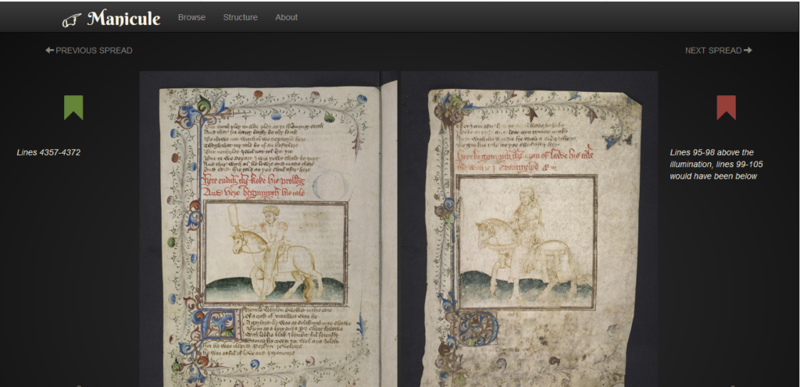Select the green bookmark marker
The width and height of the screenshot is (800, 387).
point(73,106)
